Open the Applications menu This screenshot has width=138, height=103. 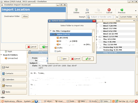click(x=8, y=101)
